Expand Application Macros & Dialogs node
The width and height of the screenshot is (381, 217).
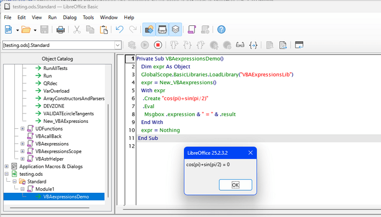[7, 166]
